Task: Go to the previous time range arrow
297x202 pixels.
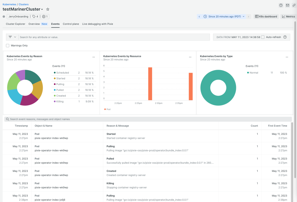Action: (x=199, y=17)
